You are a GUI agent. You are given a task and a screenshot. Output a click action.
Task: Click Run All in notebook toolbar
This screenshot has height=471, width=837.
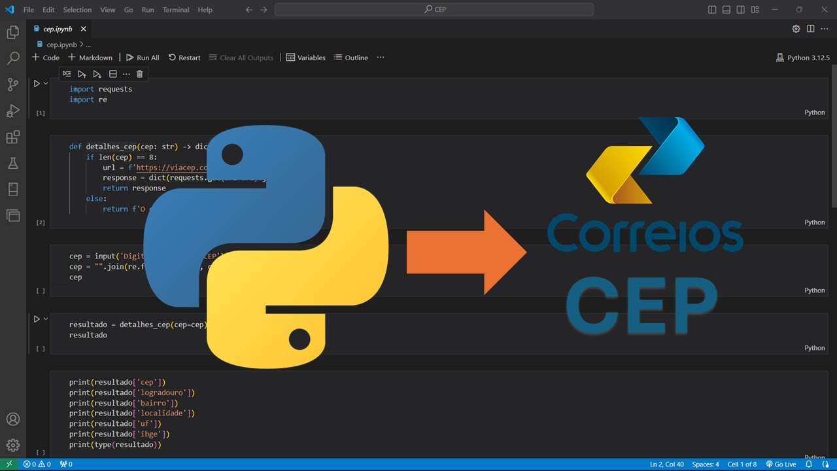143,58
